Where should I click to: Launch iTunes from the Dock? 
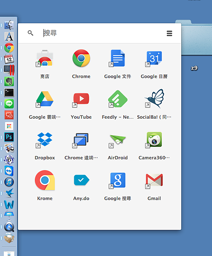pos(9,182)
